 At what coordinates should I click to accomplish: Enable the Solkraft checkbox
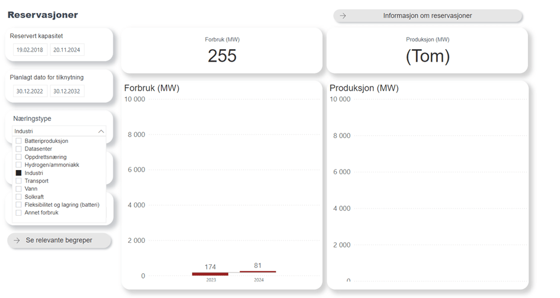tap(19, 197)
